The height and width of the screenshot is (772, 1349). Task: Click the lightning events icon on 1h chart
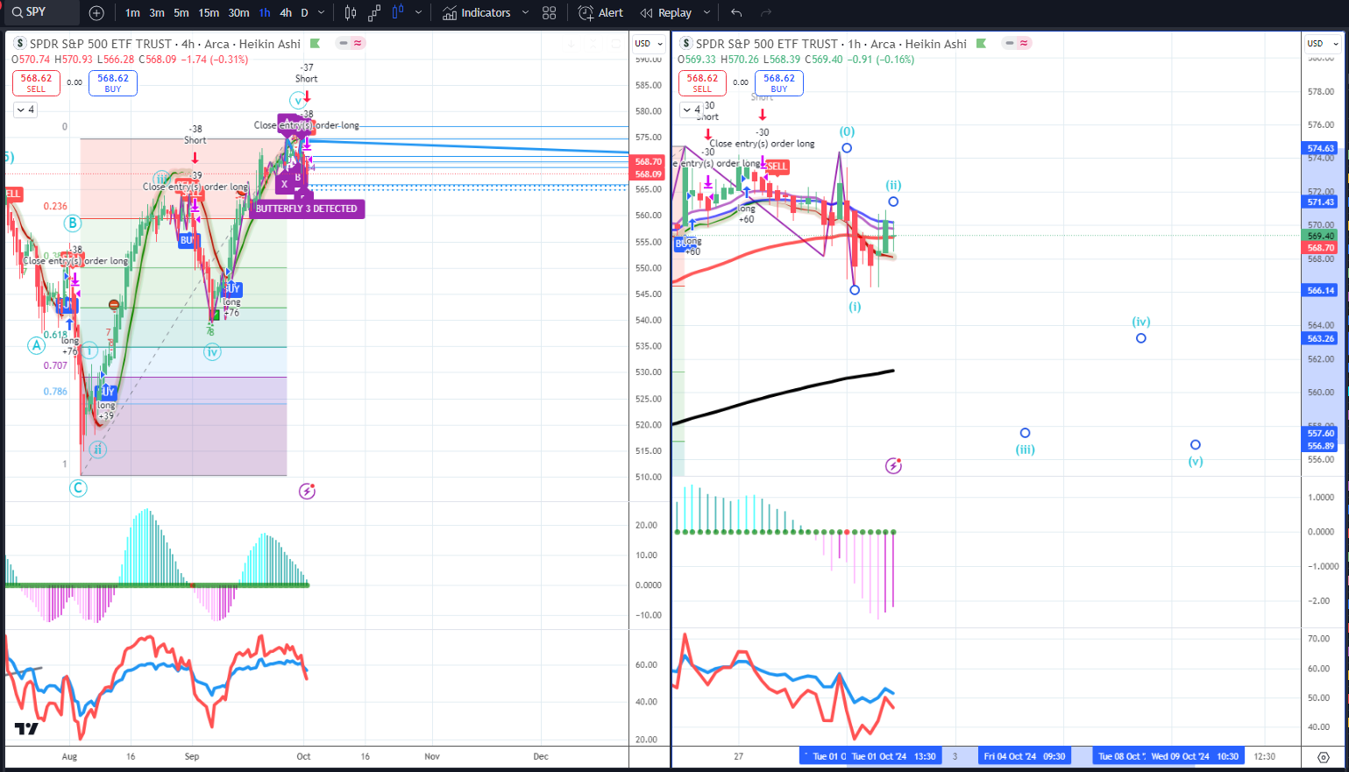(x=893, y=465)
